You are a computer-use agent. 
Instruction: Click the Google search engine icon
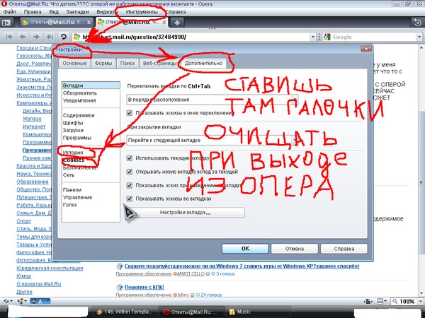coord(327,37)
